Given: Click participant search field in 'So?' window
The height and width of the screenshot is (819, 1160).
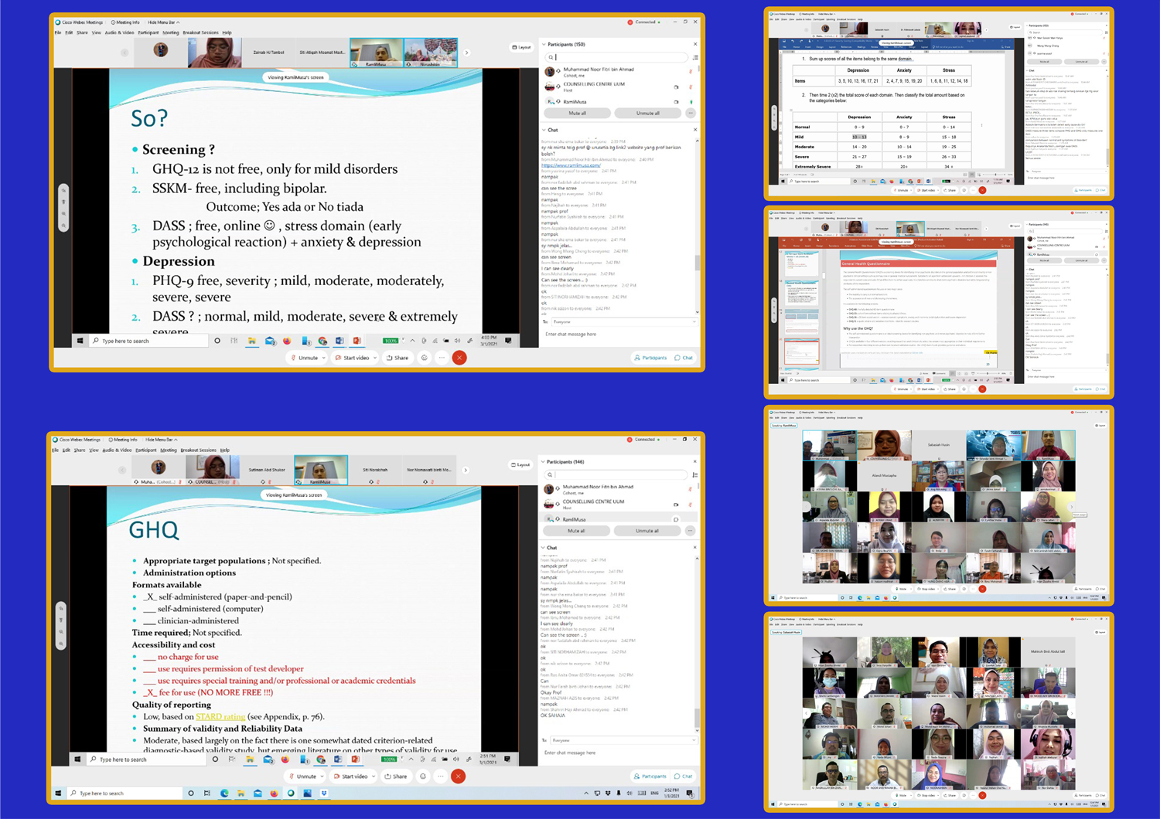Looking at the screenshot, I should click(x=616, y=57).
